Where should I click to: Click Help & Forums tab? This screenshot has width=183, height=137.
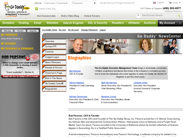click(x=92, y=16)
